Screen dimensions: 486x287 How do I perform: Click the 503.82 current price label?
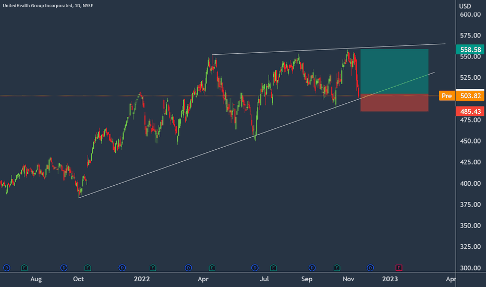pos(470,96)
